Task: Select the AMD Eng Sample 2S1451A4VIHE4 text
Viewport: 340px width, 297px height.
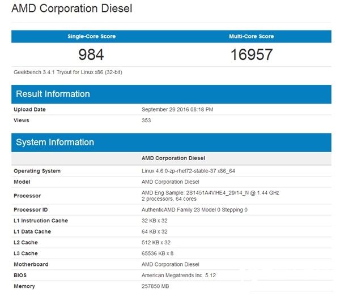Action: (x=210, y=193)
